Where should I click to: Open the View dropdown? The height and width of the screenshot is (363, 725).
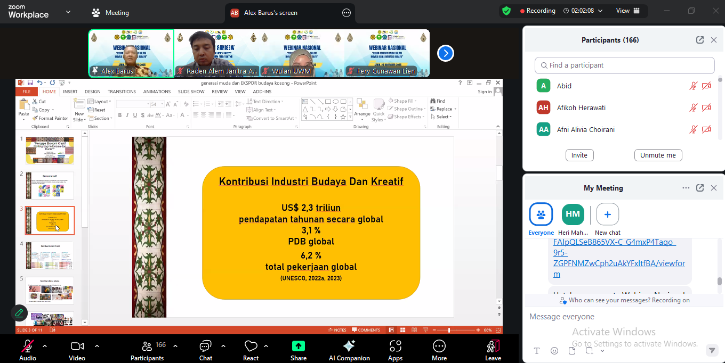click(x=628, y=11)
